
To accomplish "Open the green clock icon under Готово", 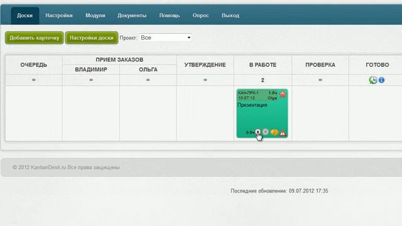I will pyautogui.click(x=373, y=80).
